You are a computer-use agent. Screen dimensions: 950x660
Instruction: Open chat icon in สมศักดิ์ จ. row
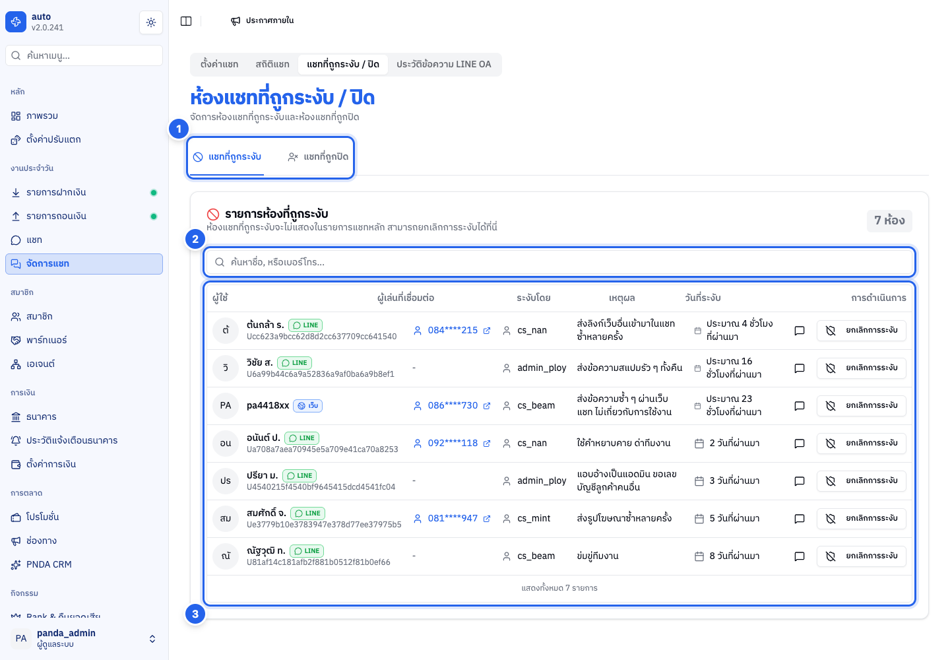pos(800,519)
